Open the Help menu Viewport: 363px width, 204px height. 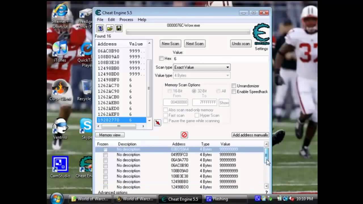click(x=142, y=20)
